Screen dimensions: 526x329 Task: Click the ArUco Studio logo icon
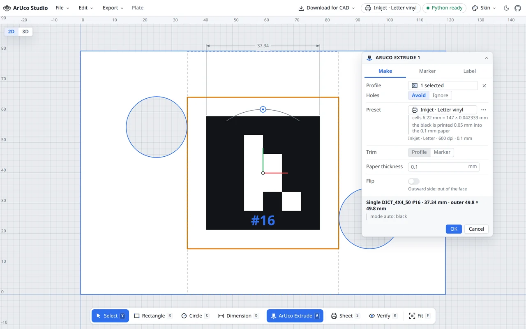click(x=7, y=8)
